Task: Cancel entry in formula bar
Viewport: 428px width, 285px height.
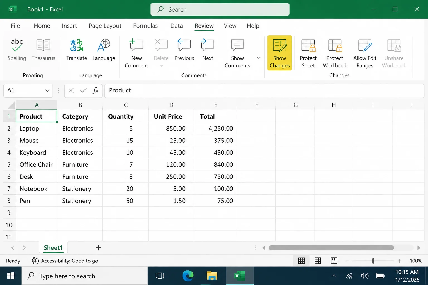Action: point(71,90)
